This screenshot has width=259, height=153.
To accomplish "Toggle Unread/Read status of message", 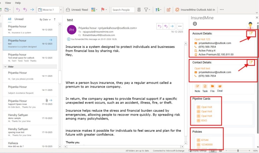I will (77, 10).
